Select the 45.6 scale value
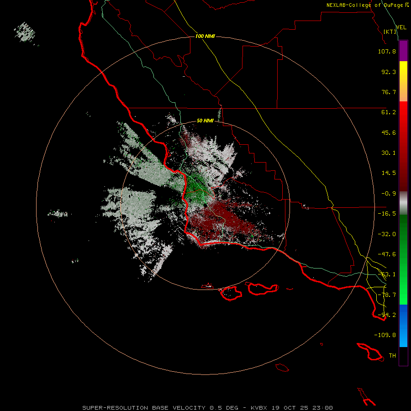Image resolution: width=411 pixels, height=411 pixels. tap(389, 132)
